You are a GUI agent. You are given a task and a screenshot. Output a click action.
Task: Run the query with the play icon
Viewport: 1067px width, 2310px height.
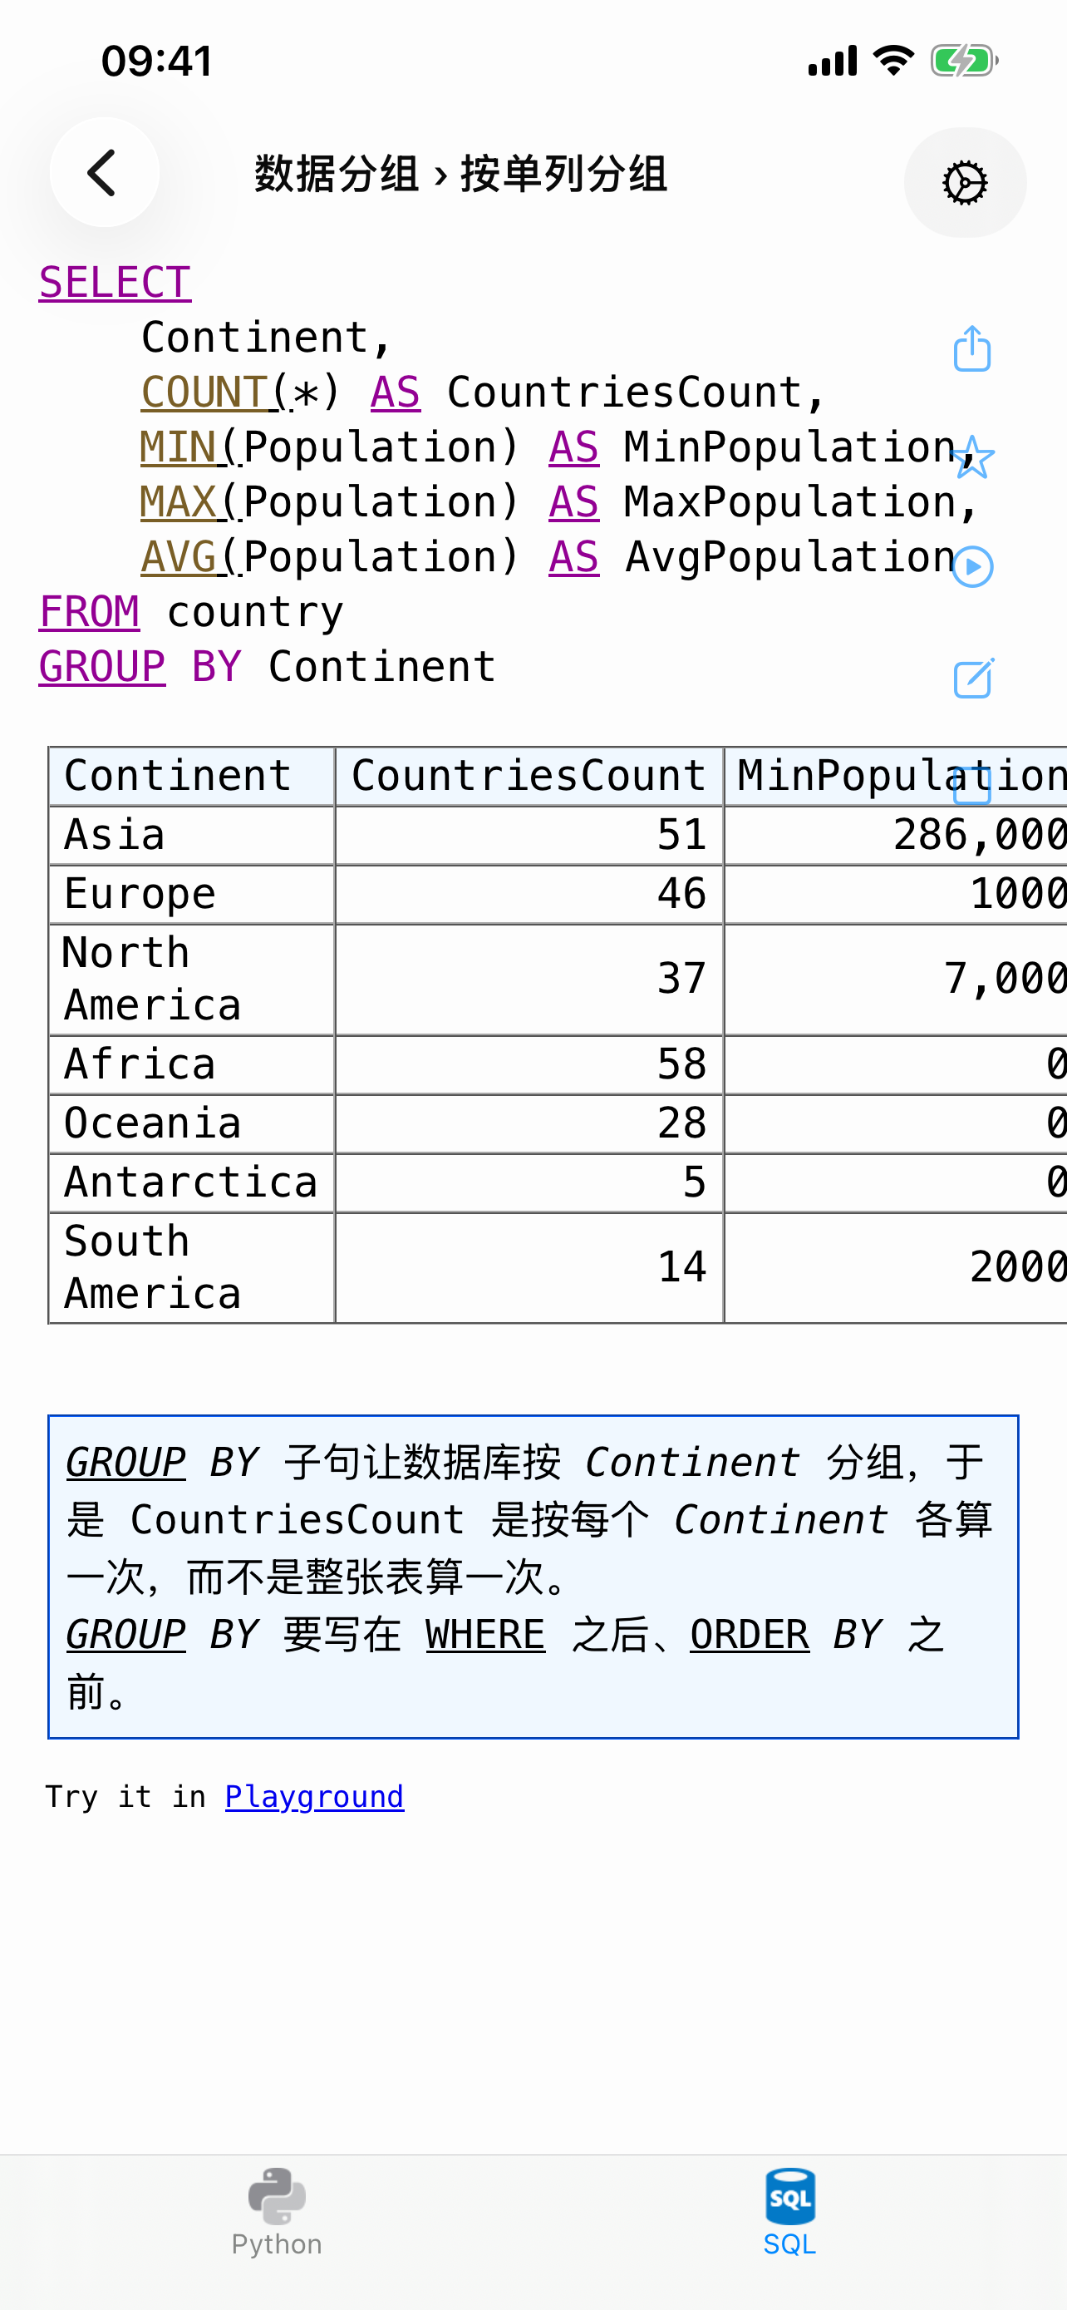973,567
